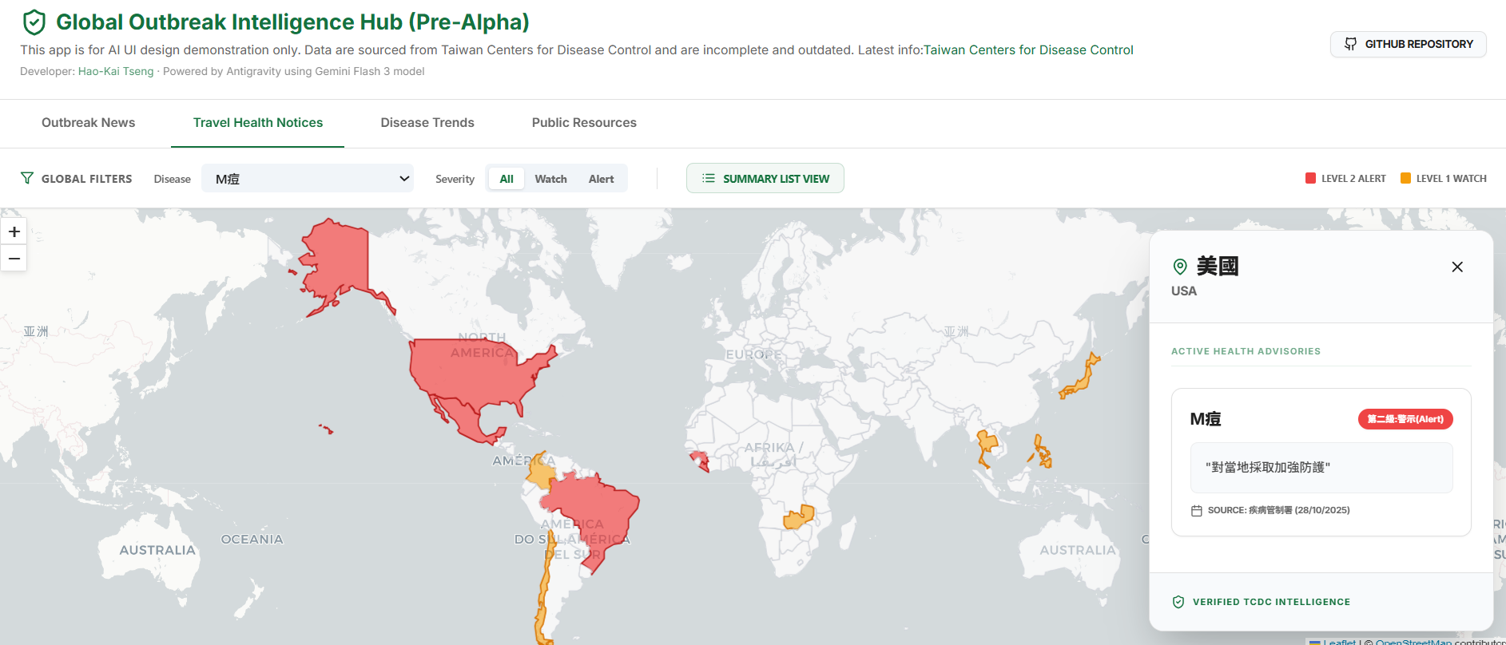Click the GitHub icon in repository button
The height and width of the screenshot is (645, 1506).
[x=1350, y=44]
